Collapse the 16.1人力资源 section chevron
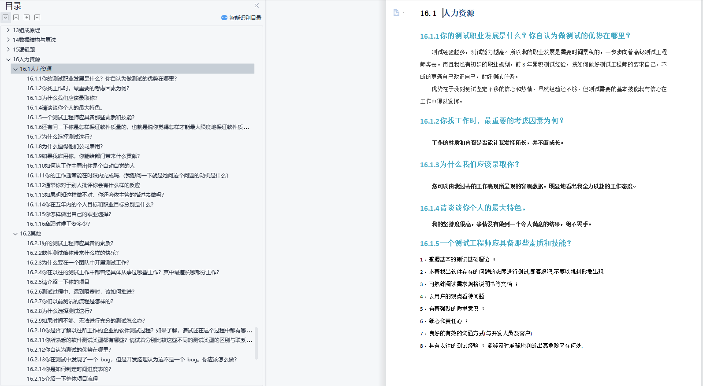This screenshot has height=386, width=703. (x=15, y=69)
